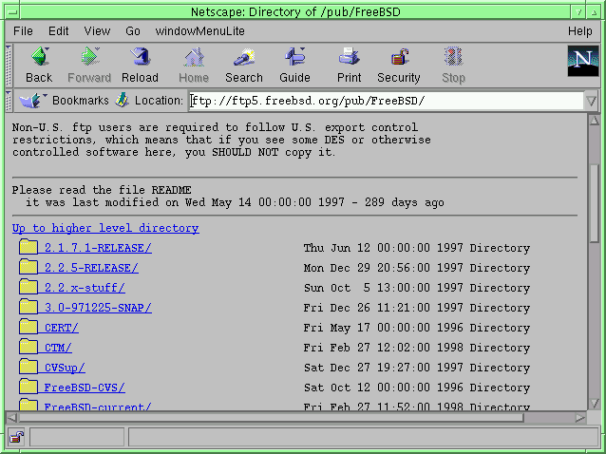The image size is (606, 454).
Task: Go to the Home page icon
Action: tap(194, 57)
